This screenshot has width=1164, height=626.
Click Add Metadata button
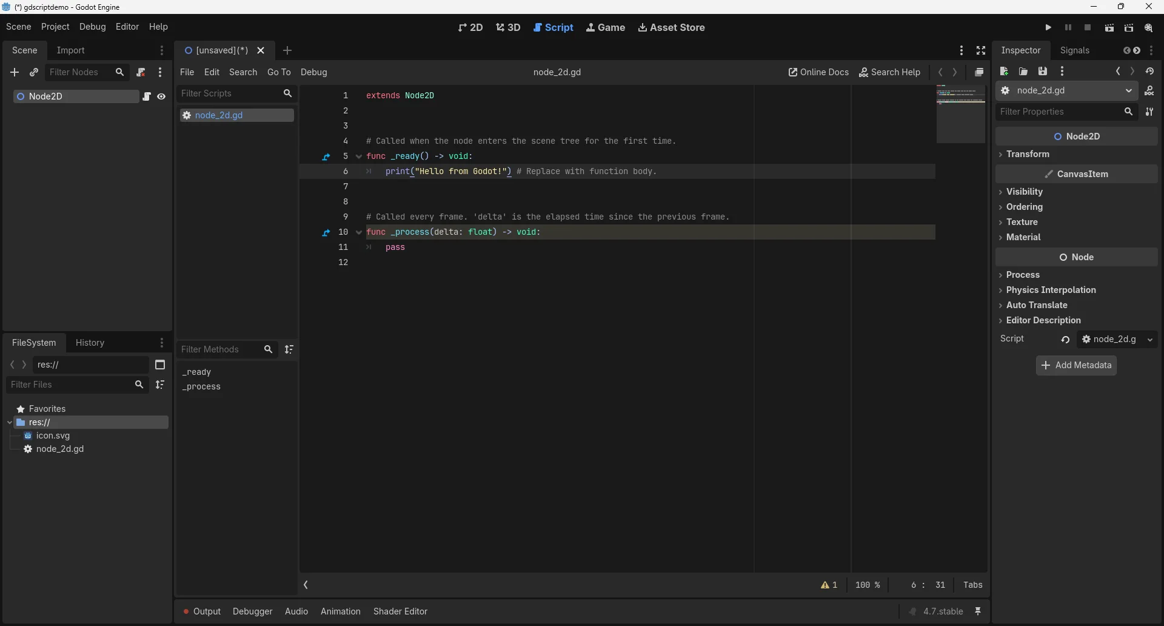(x=1076, y=365)
